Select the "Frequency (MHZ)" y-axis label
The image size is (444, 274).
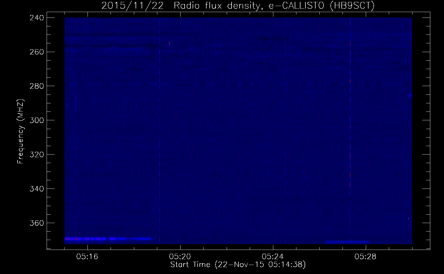tap(21, 132)
